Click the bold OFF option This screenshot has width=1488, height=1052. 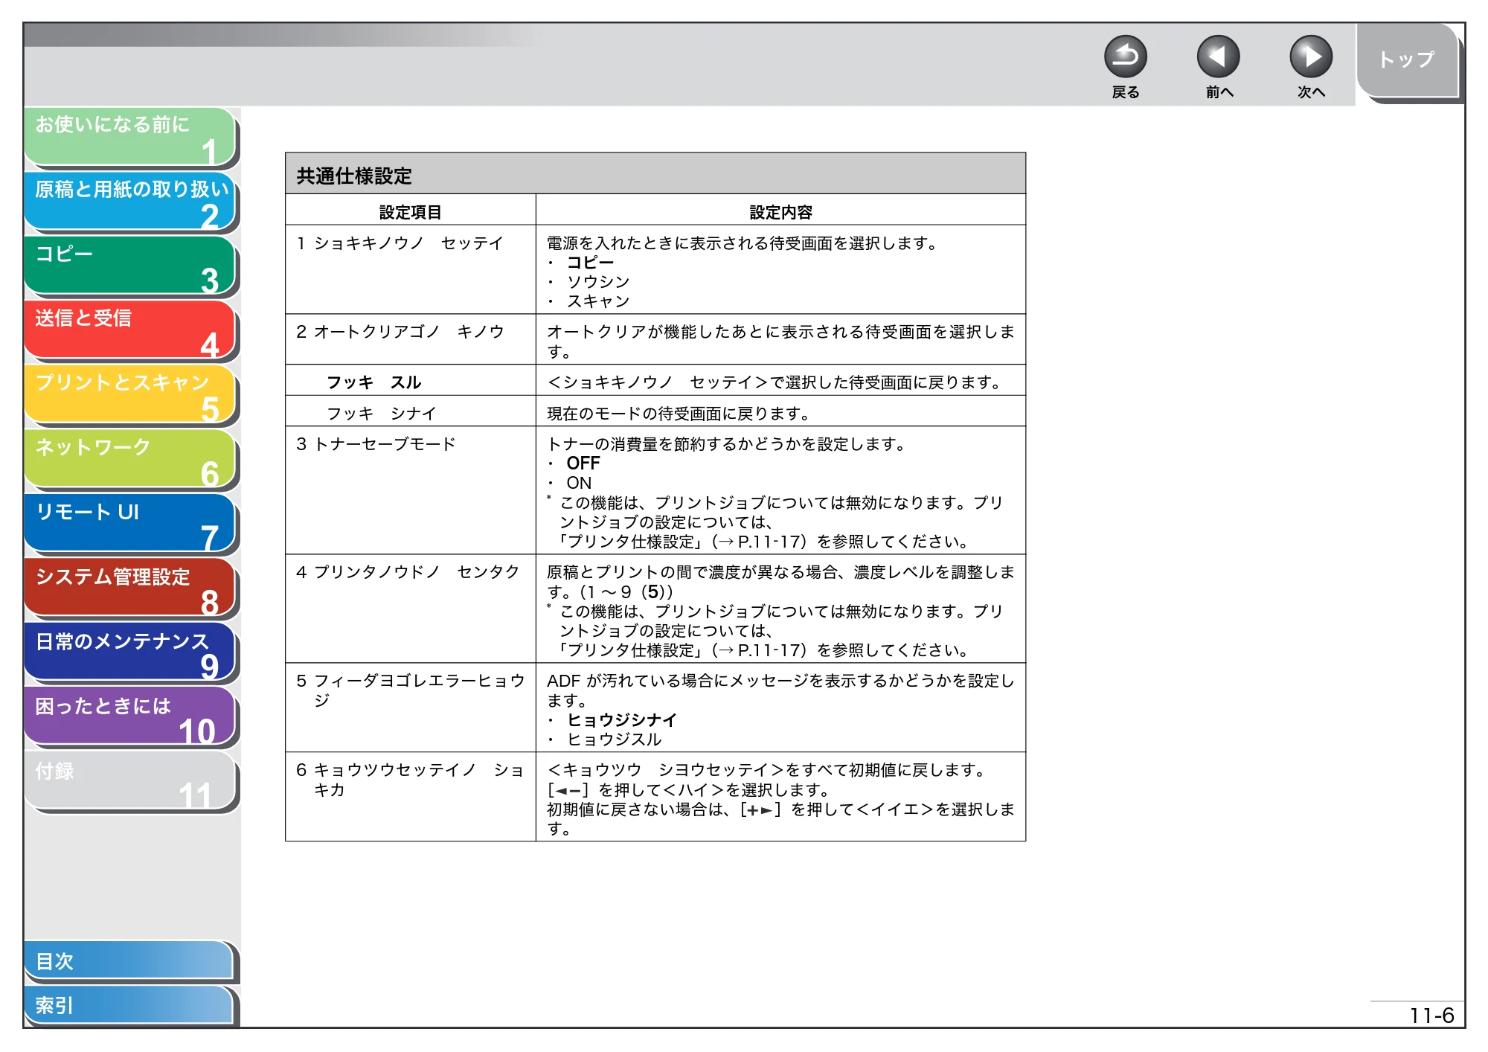pyautogui.click(x=583, y=464)
